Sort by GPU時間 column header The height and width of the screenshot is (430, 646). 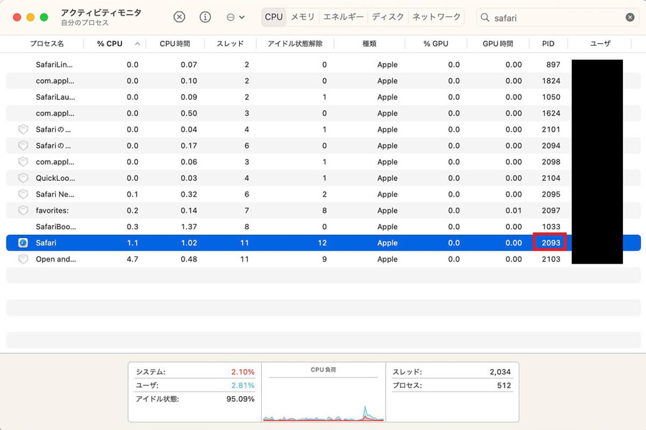pos(497,44)
